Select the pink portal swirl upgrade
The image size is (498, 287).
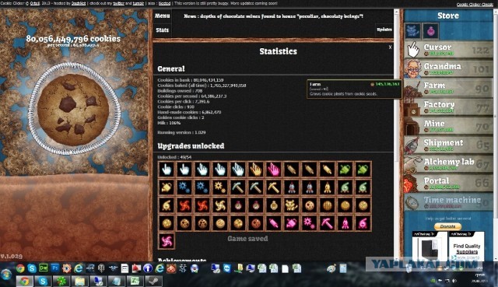tap(167, 241)
